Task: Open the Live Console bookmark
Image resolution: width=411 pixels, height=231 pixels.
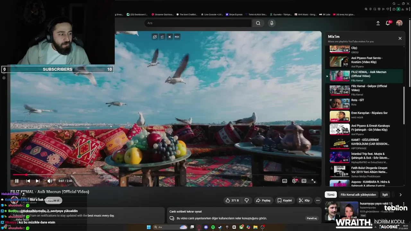Action: (x=212, y=14)
